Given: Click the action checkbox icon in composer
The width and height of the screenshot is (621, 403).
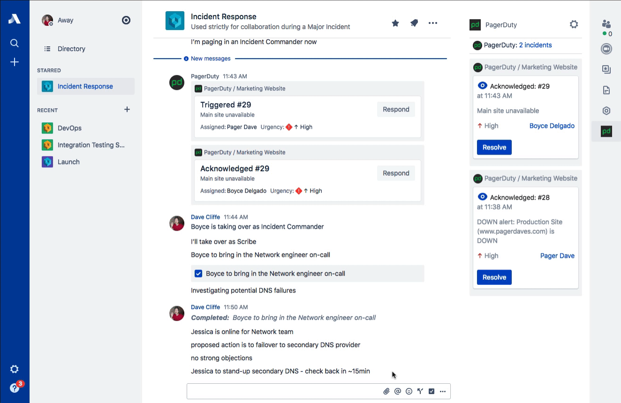Looking at the screenshot, I should [x=432, y=391].
